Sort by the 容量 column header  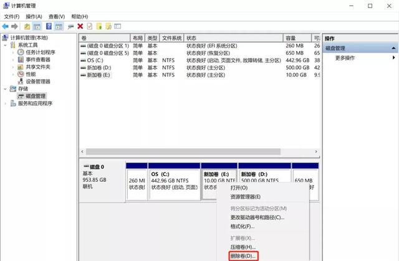tap(297, 38)
